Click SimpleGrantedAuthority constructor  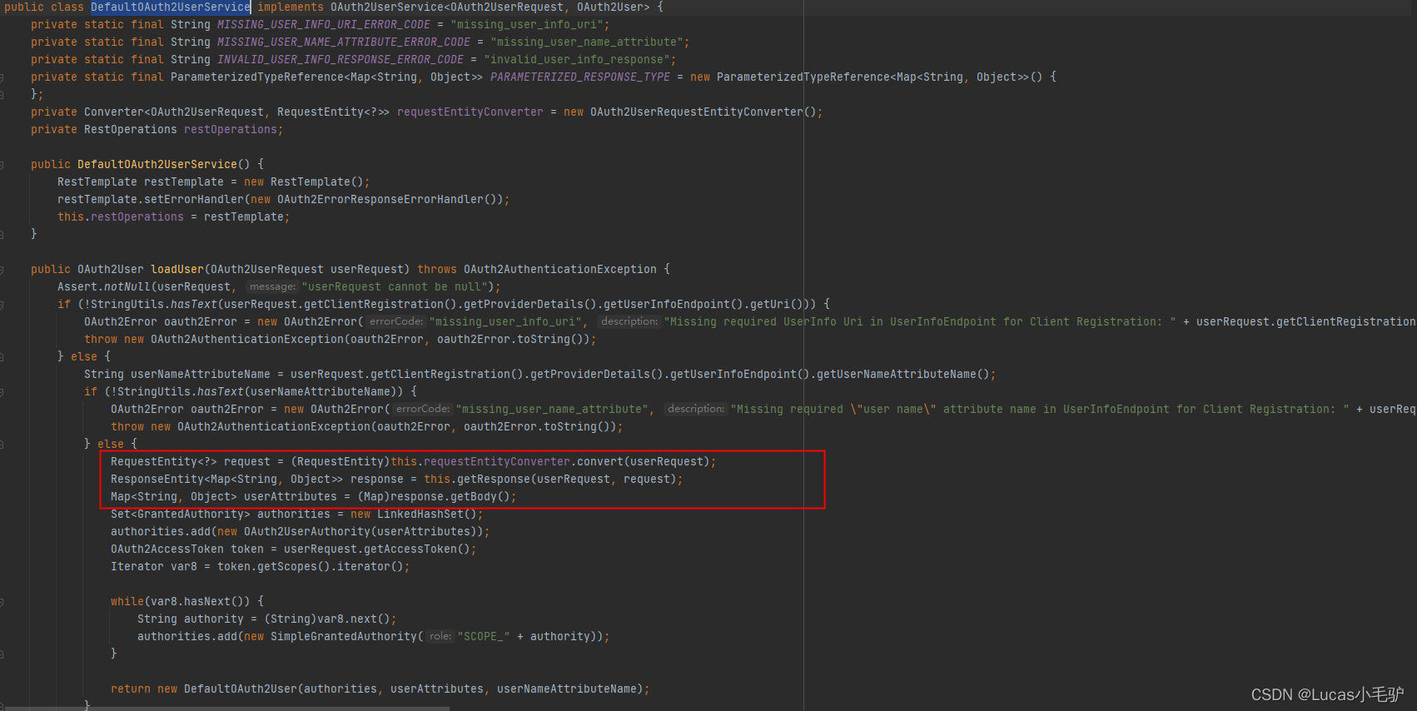tap(344, 636)
